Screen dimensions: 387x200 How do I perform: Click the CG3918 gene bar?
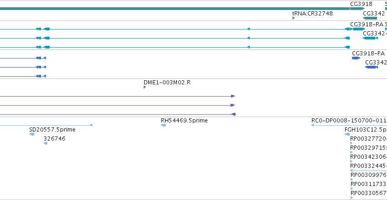coord(357,9)
